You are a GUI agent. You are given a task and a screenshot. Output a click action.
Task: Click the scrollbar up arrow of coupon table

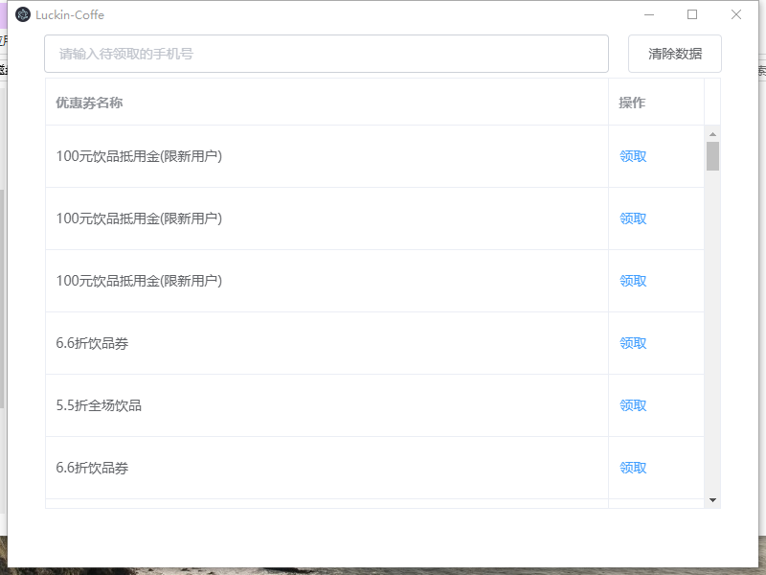click(x=712, y=134)
